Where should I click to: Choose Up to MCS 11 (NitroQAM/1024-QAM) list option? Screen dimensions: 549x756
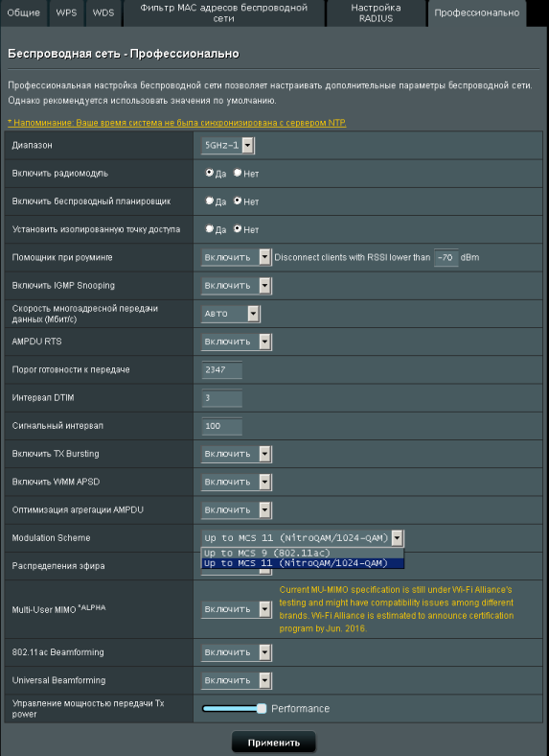[x=303, y=563]
